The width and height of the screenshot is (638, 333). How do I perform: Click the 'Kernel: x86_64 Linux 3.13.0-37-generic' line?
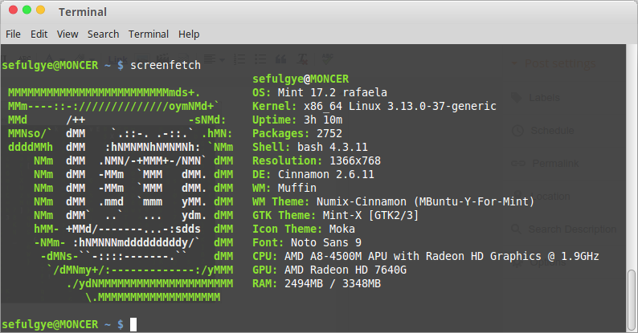click(374, 107)
